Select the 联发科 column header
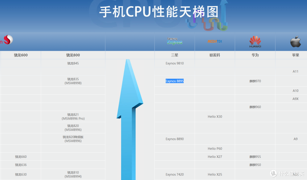Viewport: 307px width, 180px height. 215,55
